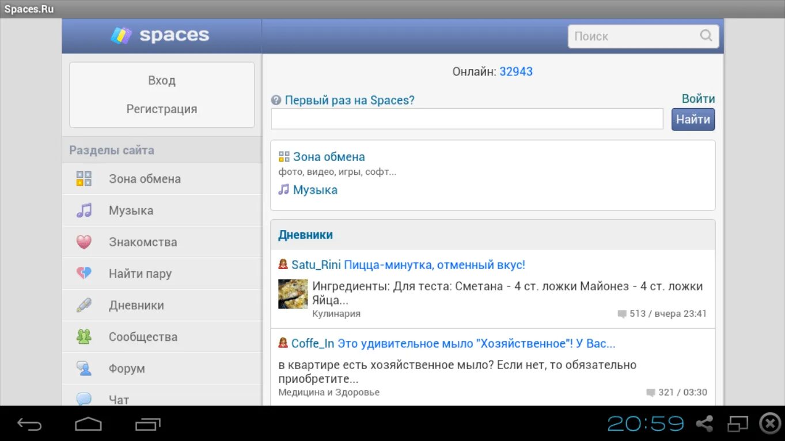
Task: Click the clock 20:59 in system bar
Action: [646, 424]
